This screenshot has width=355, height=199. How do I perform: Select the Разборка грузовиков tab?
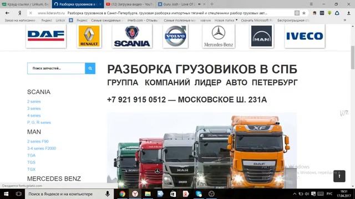[x=78, y=4]
